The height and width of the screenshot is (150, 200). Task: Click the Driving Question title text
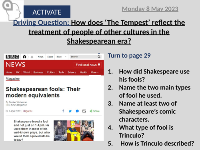coord(99,32)
